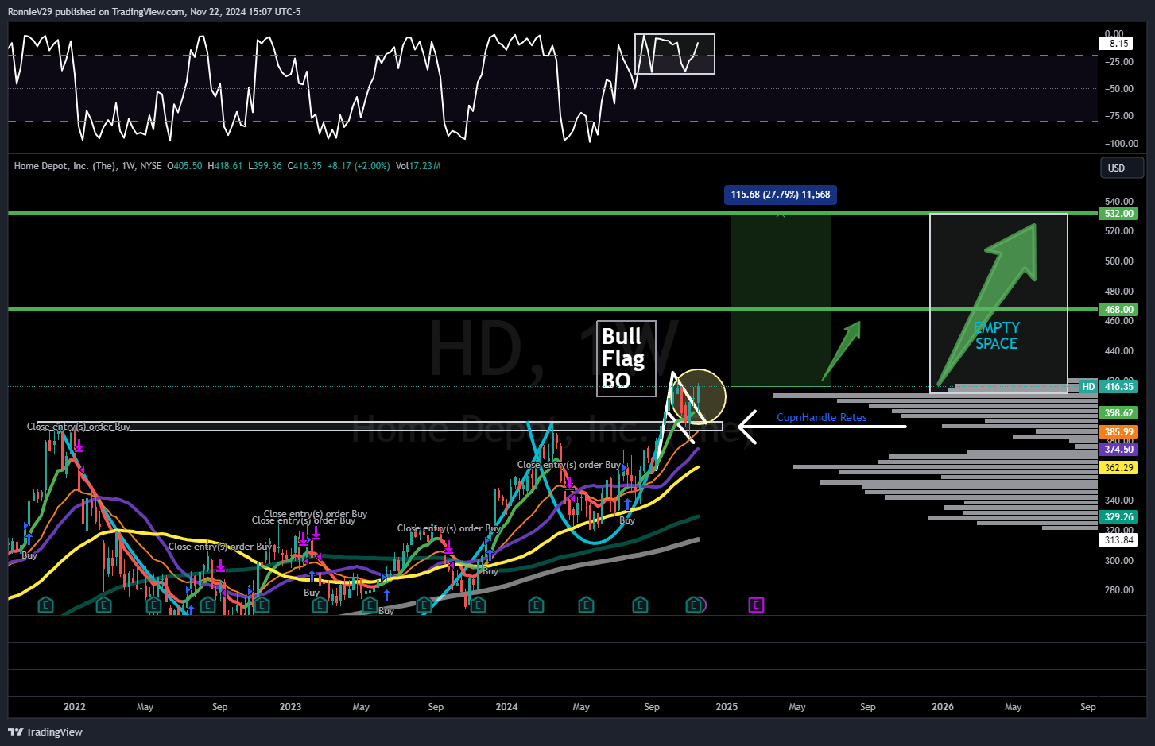Click the -50.00 tick on the indicator axis
Viewport: 1155px width, 746px height.
1118,89
